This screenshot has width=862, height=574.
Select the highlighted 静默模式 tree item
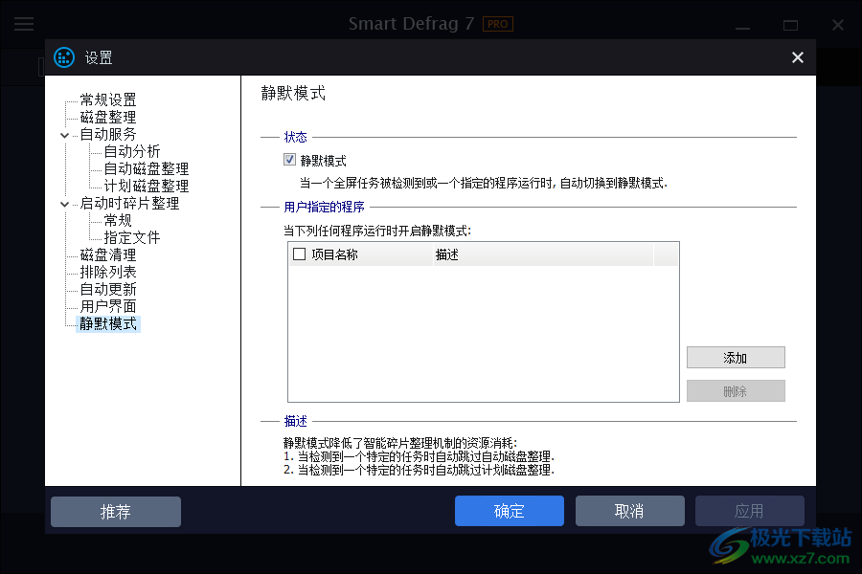pos(108,324)
